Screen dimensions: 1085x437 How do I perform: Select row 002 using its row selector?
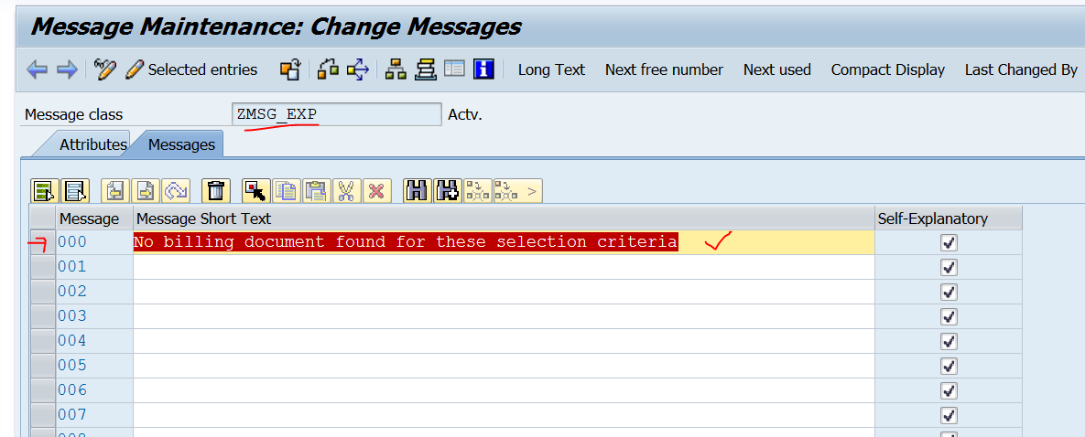tap(44, 292)
